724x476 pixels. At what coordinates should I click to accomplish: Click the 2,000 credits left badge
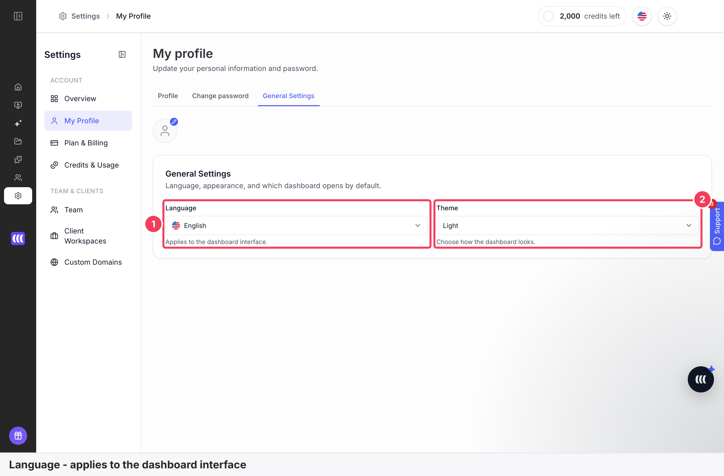582,16
